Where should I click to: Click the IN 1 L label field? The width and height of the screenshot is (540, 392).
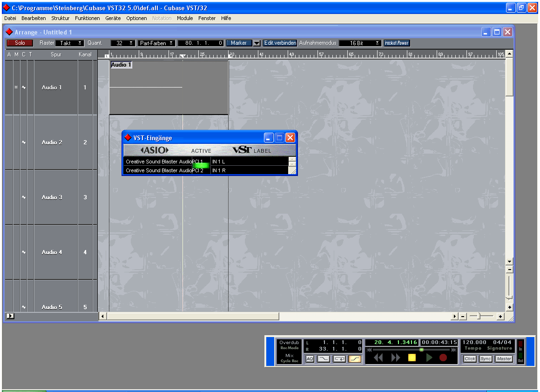tap(250, 162)
